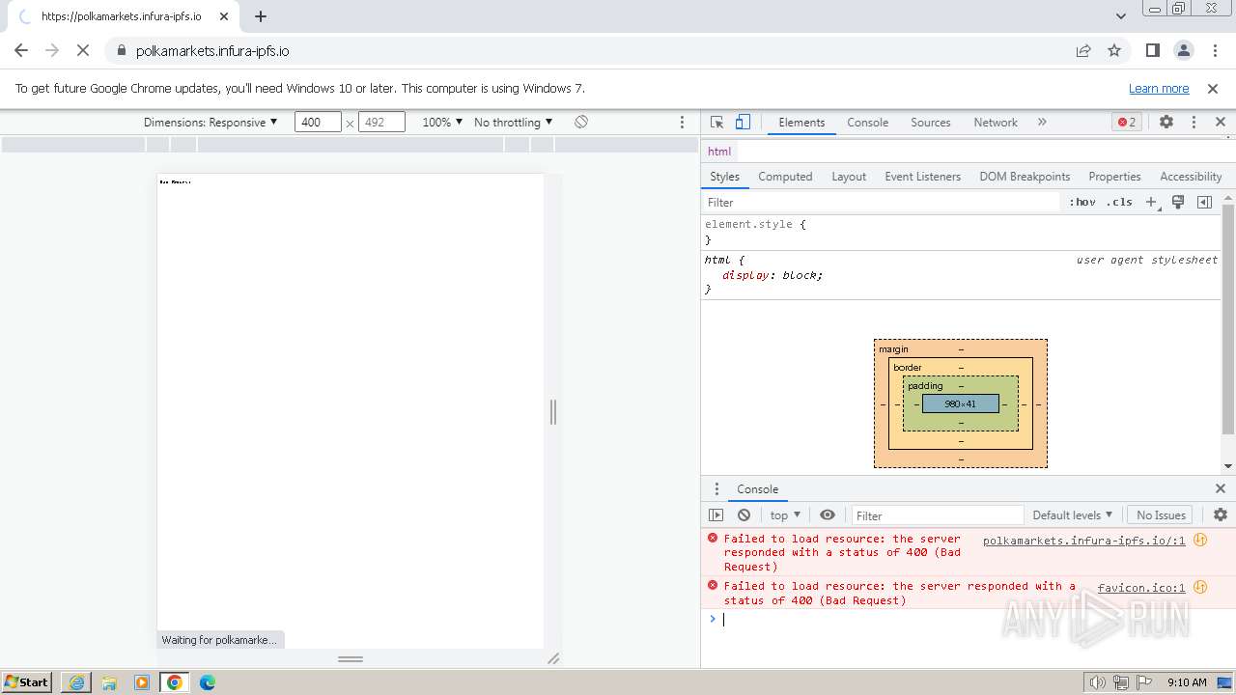This screenshot has width=1236, height=695.
Task: Open Internet Explorer from taskbar
Action: 76,682
